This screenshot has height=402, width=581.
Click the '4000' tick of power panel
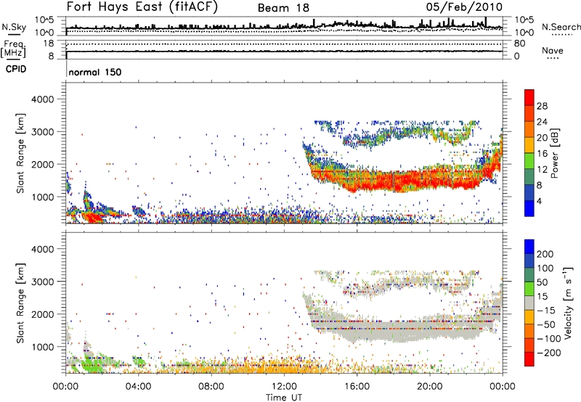[43, 99]
